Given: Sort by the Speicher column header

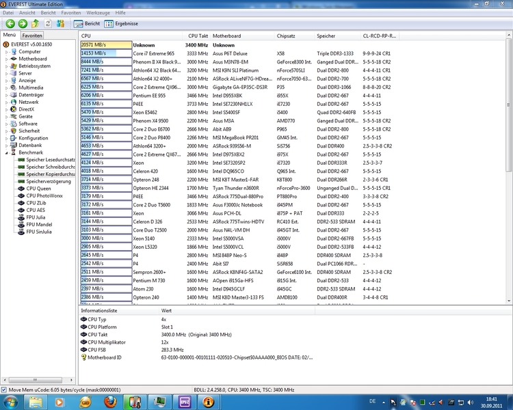Looking at the screenshot, I should (x=337, y=36).
